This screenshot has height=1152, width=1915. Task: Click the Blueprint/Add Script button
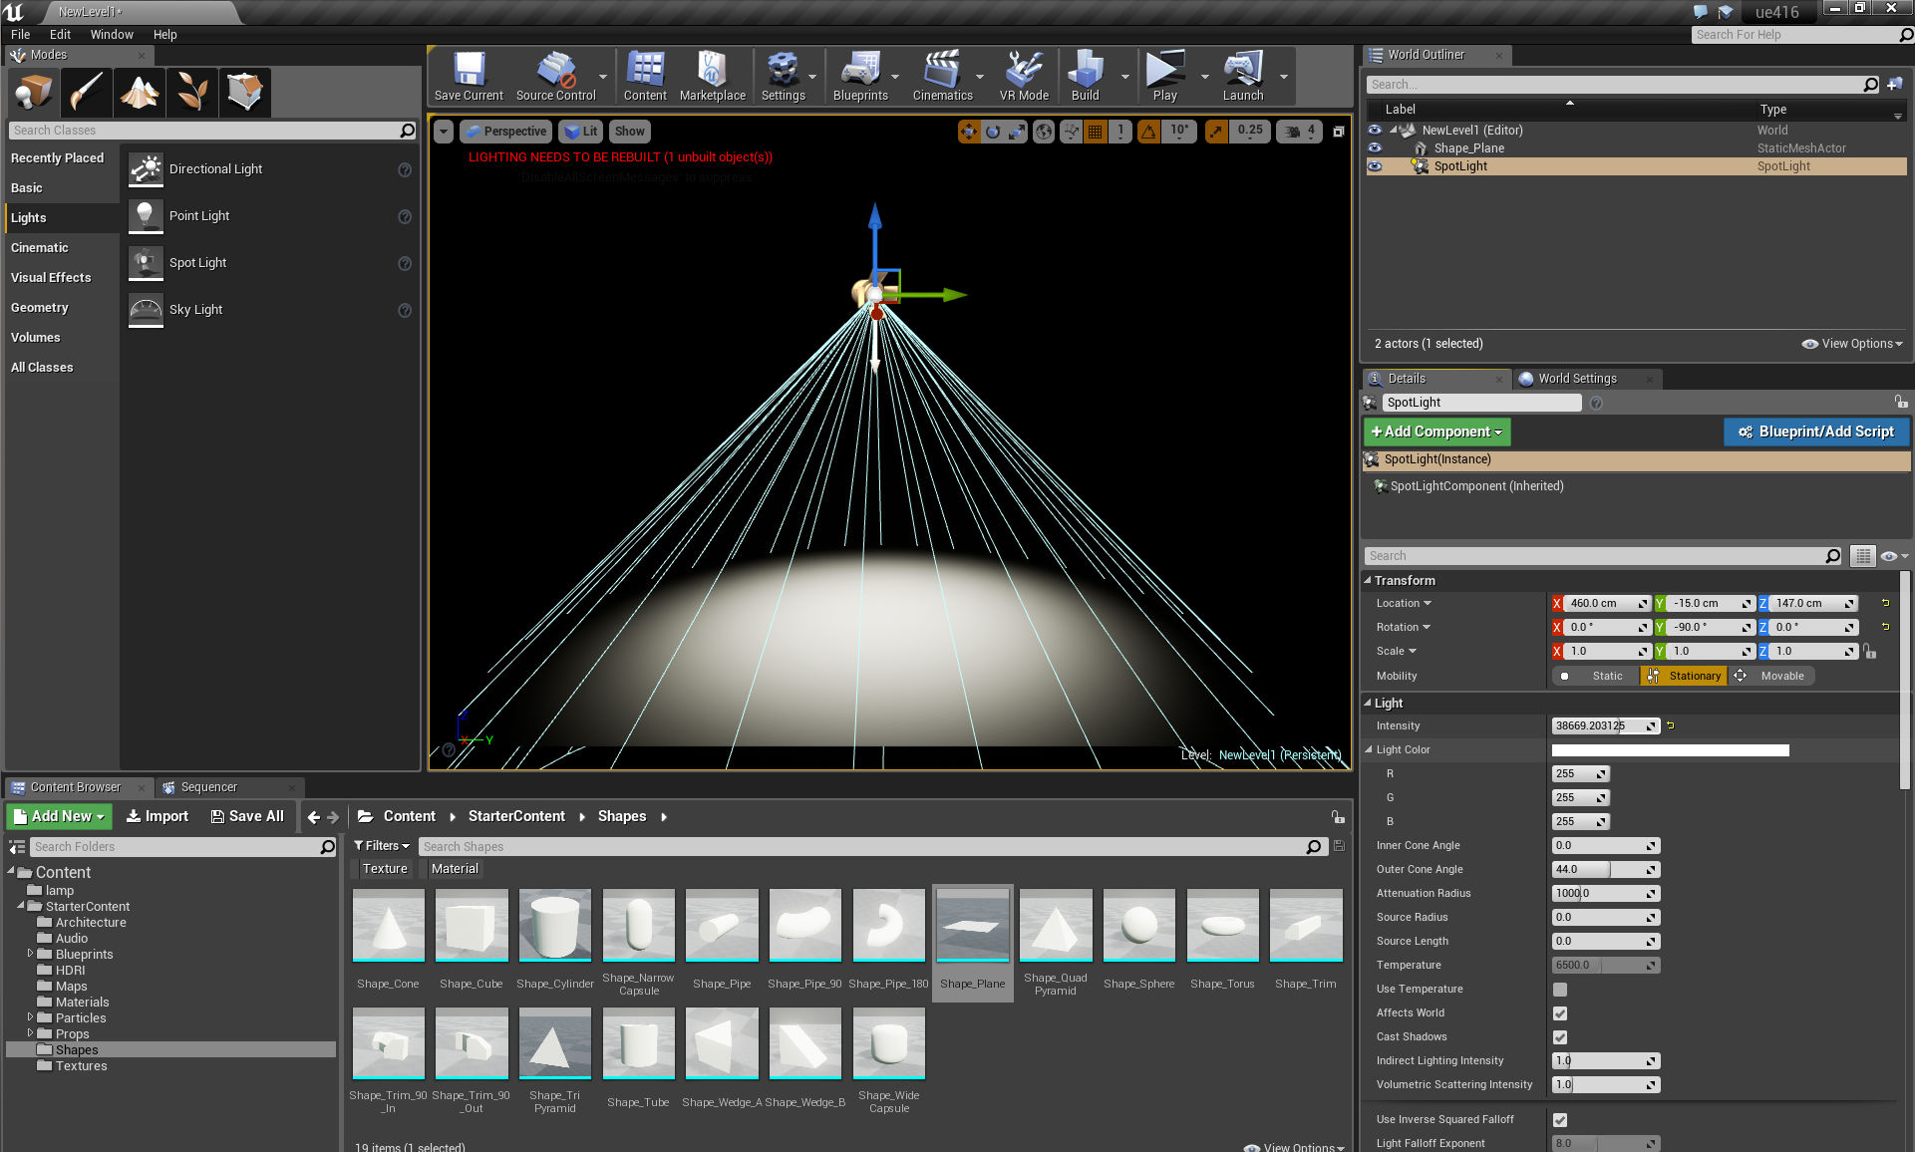1816,432
